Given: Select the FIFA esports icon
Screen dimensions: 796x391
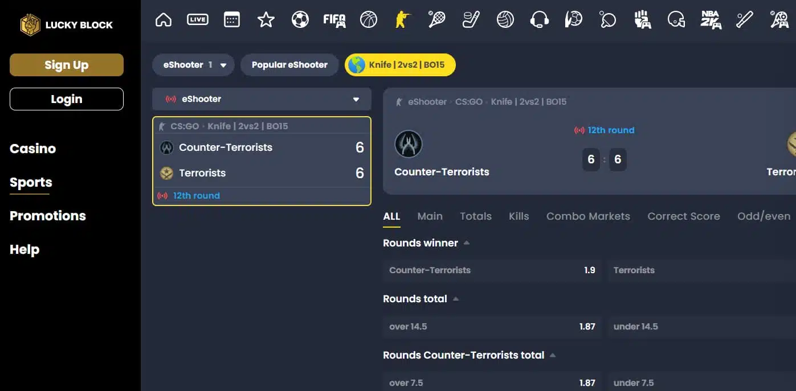Looking at the screenshot, I should coord(334,20).
